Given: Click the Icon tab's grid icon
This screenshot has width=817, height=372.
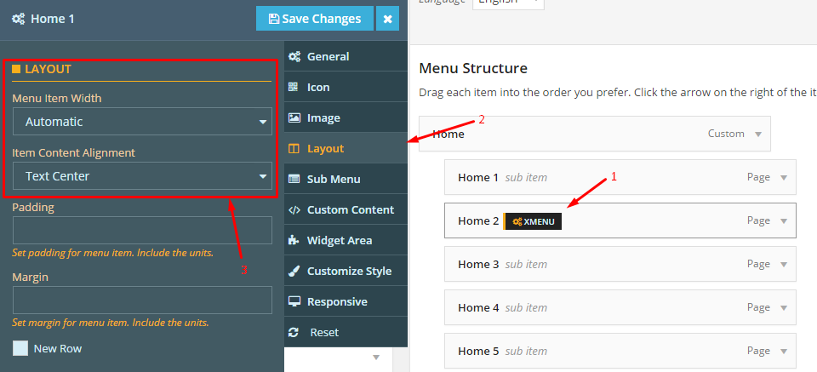Looking at the screenshot, I should click(294, 87).
